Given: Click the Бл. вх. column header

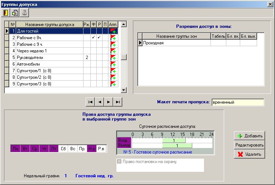Looking at the screenshot, I should tap(233, 36).
